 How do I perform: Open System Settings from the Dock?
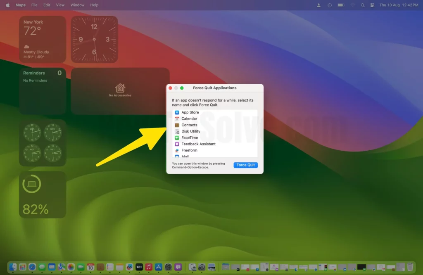(168, 267)
